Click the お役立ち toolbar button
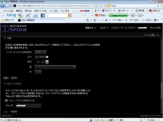This screenshot has width=163, height=122. tap(155, 11)
